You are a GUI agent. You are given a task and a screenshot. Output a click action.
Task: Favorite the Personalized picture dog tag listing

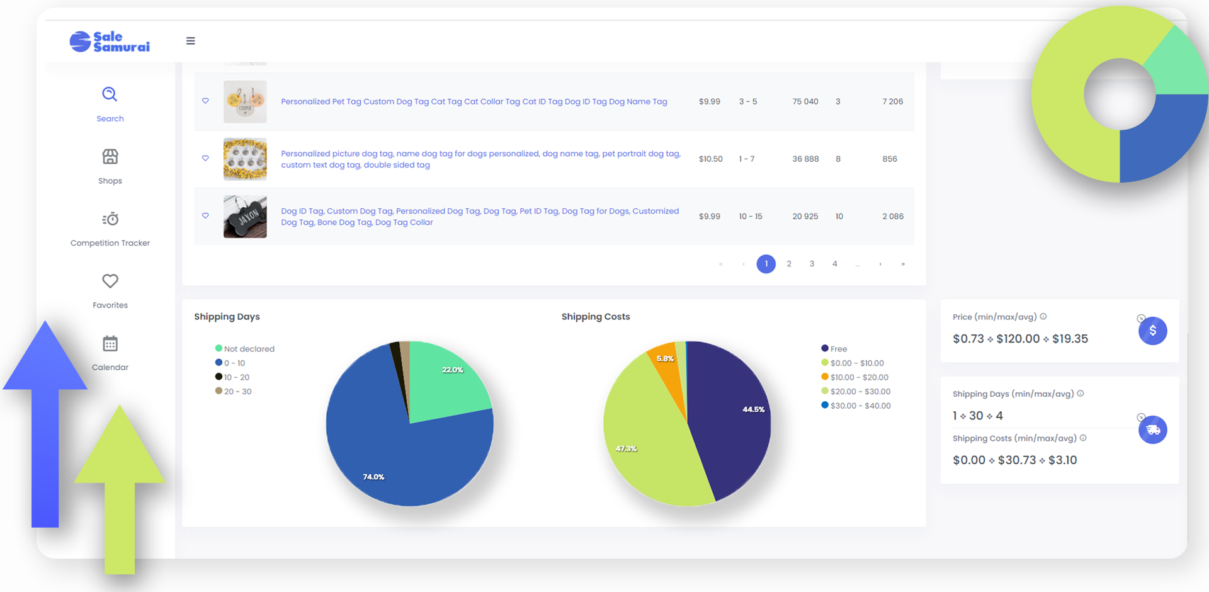click(x=205, y=158)
